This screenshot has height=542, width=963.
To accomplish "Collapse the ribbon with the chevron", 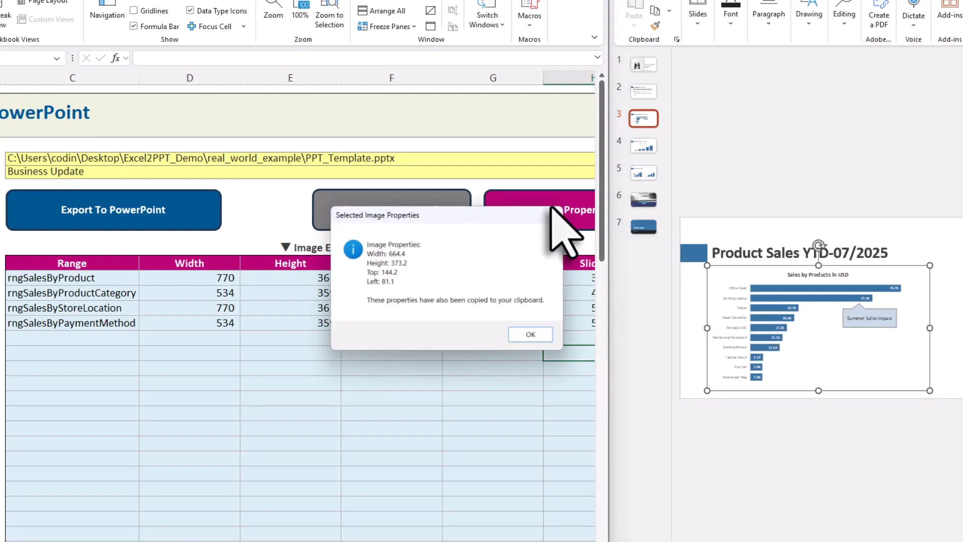I will (x=595, y=37).
